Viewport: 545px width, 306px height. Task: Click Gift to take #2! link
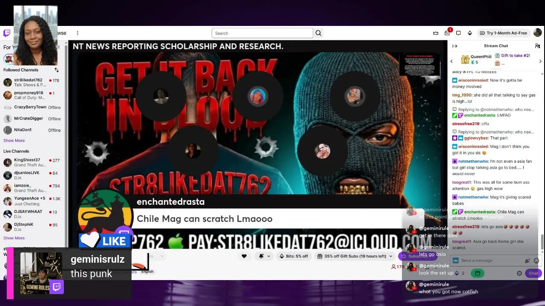(x=515, y=56)
